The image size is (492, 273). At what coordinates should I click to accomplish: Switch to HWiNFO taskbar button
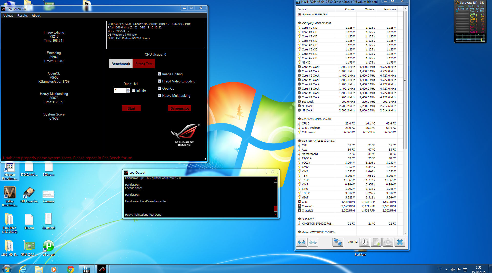(86, 269)
